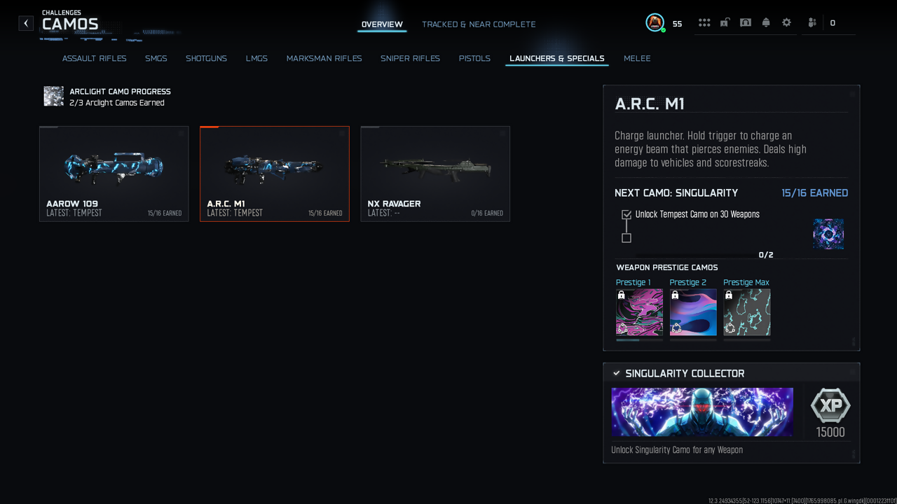Image resolution: width=897 pixels, height=504 pixels.
Task: Select the NX Ravager weapon card
Action: tap(435, 174)
